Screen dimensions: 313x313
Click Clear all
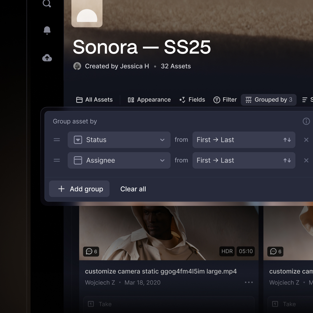(133, 189)
